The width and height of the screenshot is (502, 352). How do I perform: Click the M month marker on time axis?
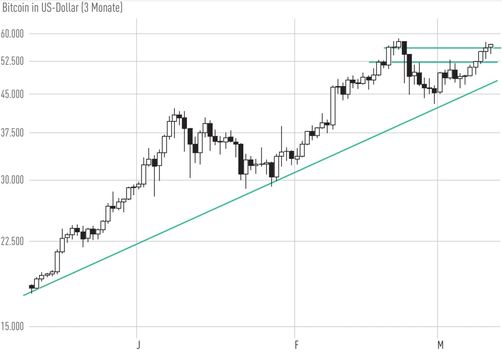(x=440, y=345)
